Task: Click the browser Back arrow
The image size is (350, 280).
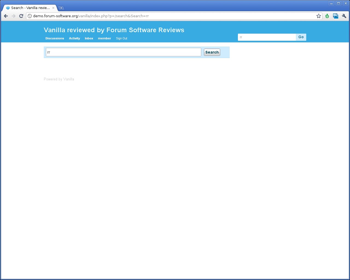Action: [x=6, y=16]
